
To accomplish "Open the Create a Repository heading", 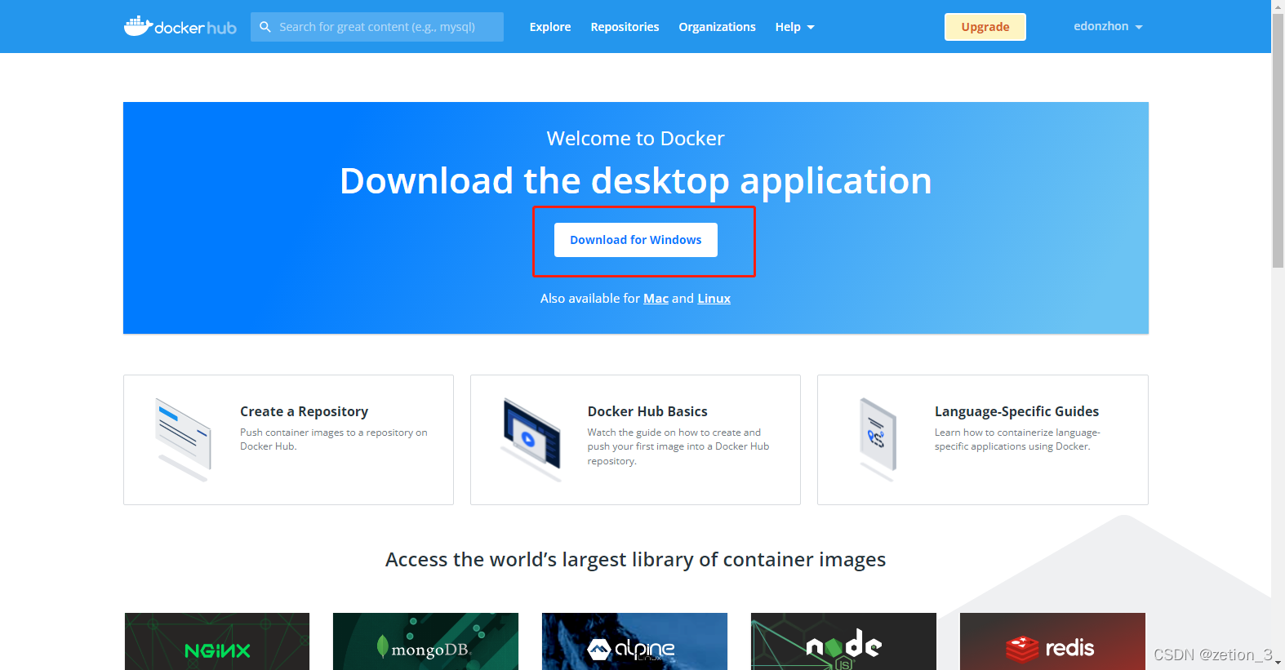I will click(x=304, y=411).
